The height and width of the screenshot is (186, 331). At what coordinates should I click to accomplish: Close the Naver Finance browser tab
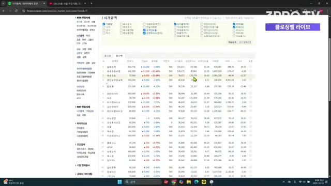coord(44,4)
